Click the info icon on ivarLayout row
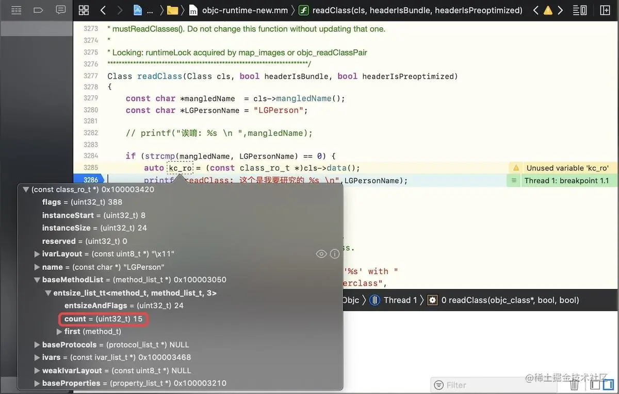This screenshot has height=394, width=619. (x=335, y=254)
